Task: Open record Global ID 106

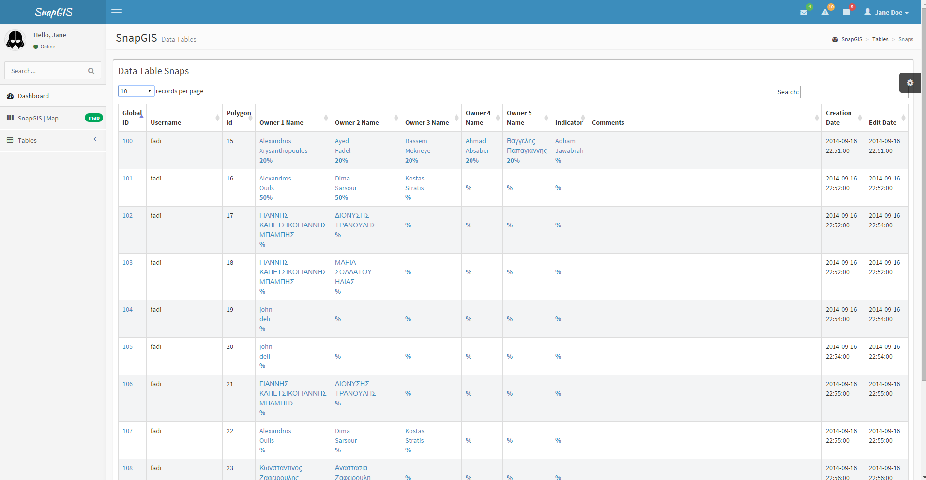Action: click(x=127, y=384)
